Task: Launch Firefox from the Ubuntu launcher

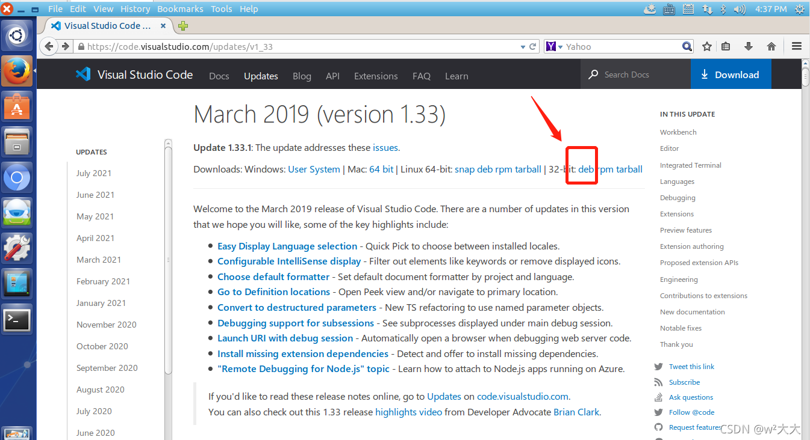Action: pyautogui.click(x=17, y=70)
